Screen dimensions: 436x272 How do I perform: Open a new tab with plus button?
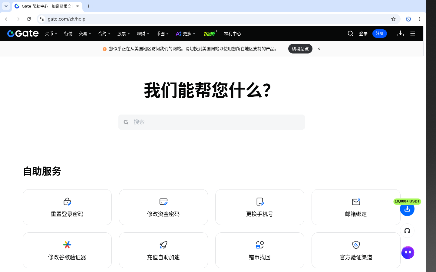pyautogui.click(x=88, y=6)
